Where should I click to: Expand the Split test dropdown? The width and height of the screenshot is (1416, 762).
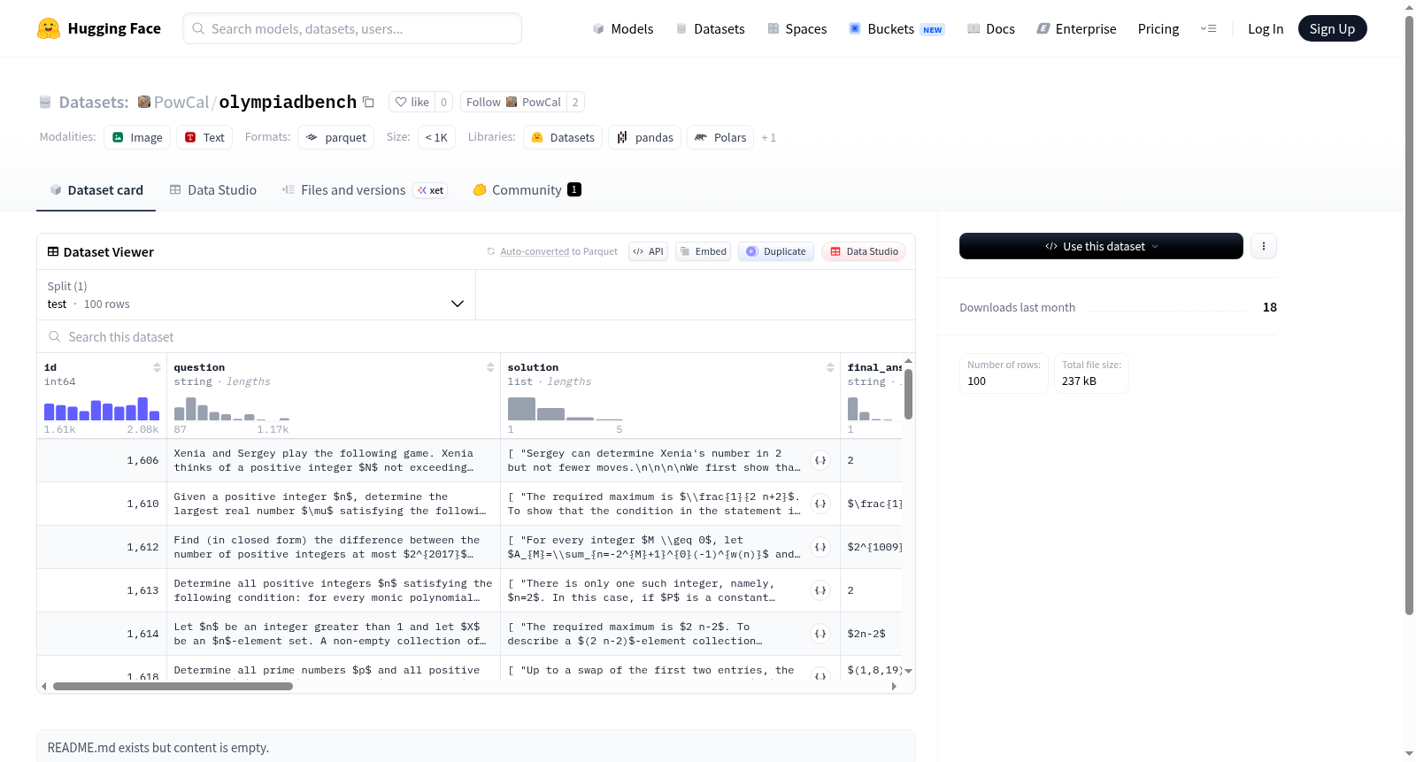click(x=256, y=295)
